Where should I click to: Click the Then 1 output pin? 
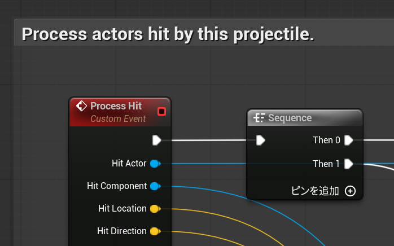coord(349,164)
